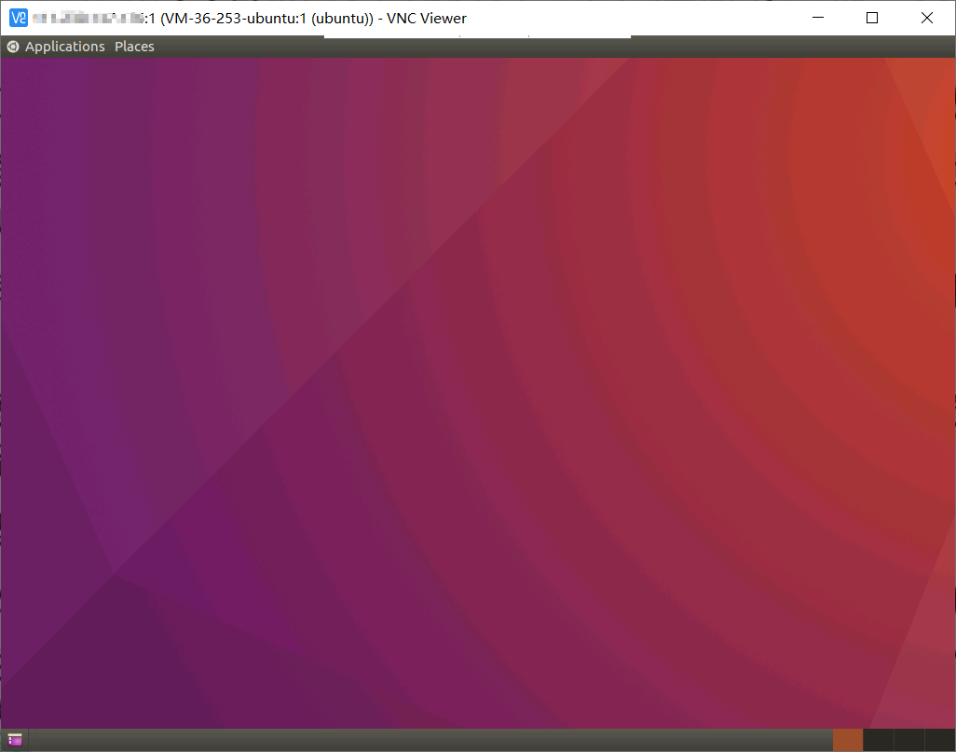The image size is (956, 752).
Task: Select the highlighted orange workspace in switcher
Action: coord(847,740)
